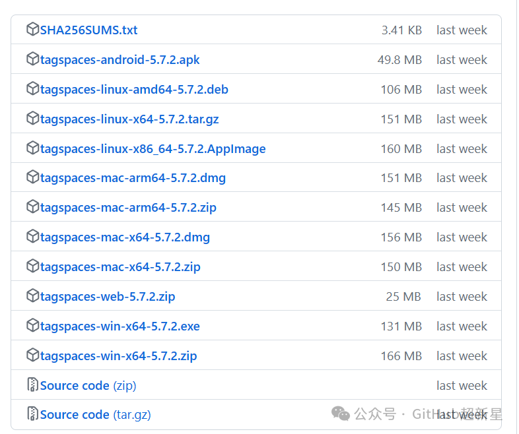Click zip file icon beside Source code (zip)
Viewport: 519px width, 434px height.
32,385
